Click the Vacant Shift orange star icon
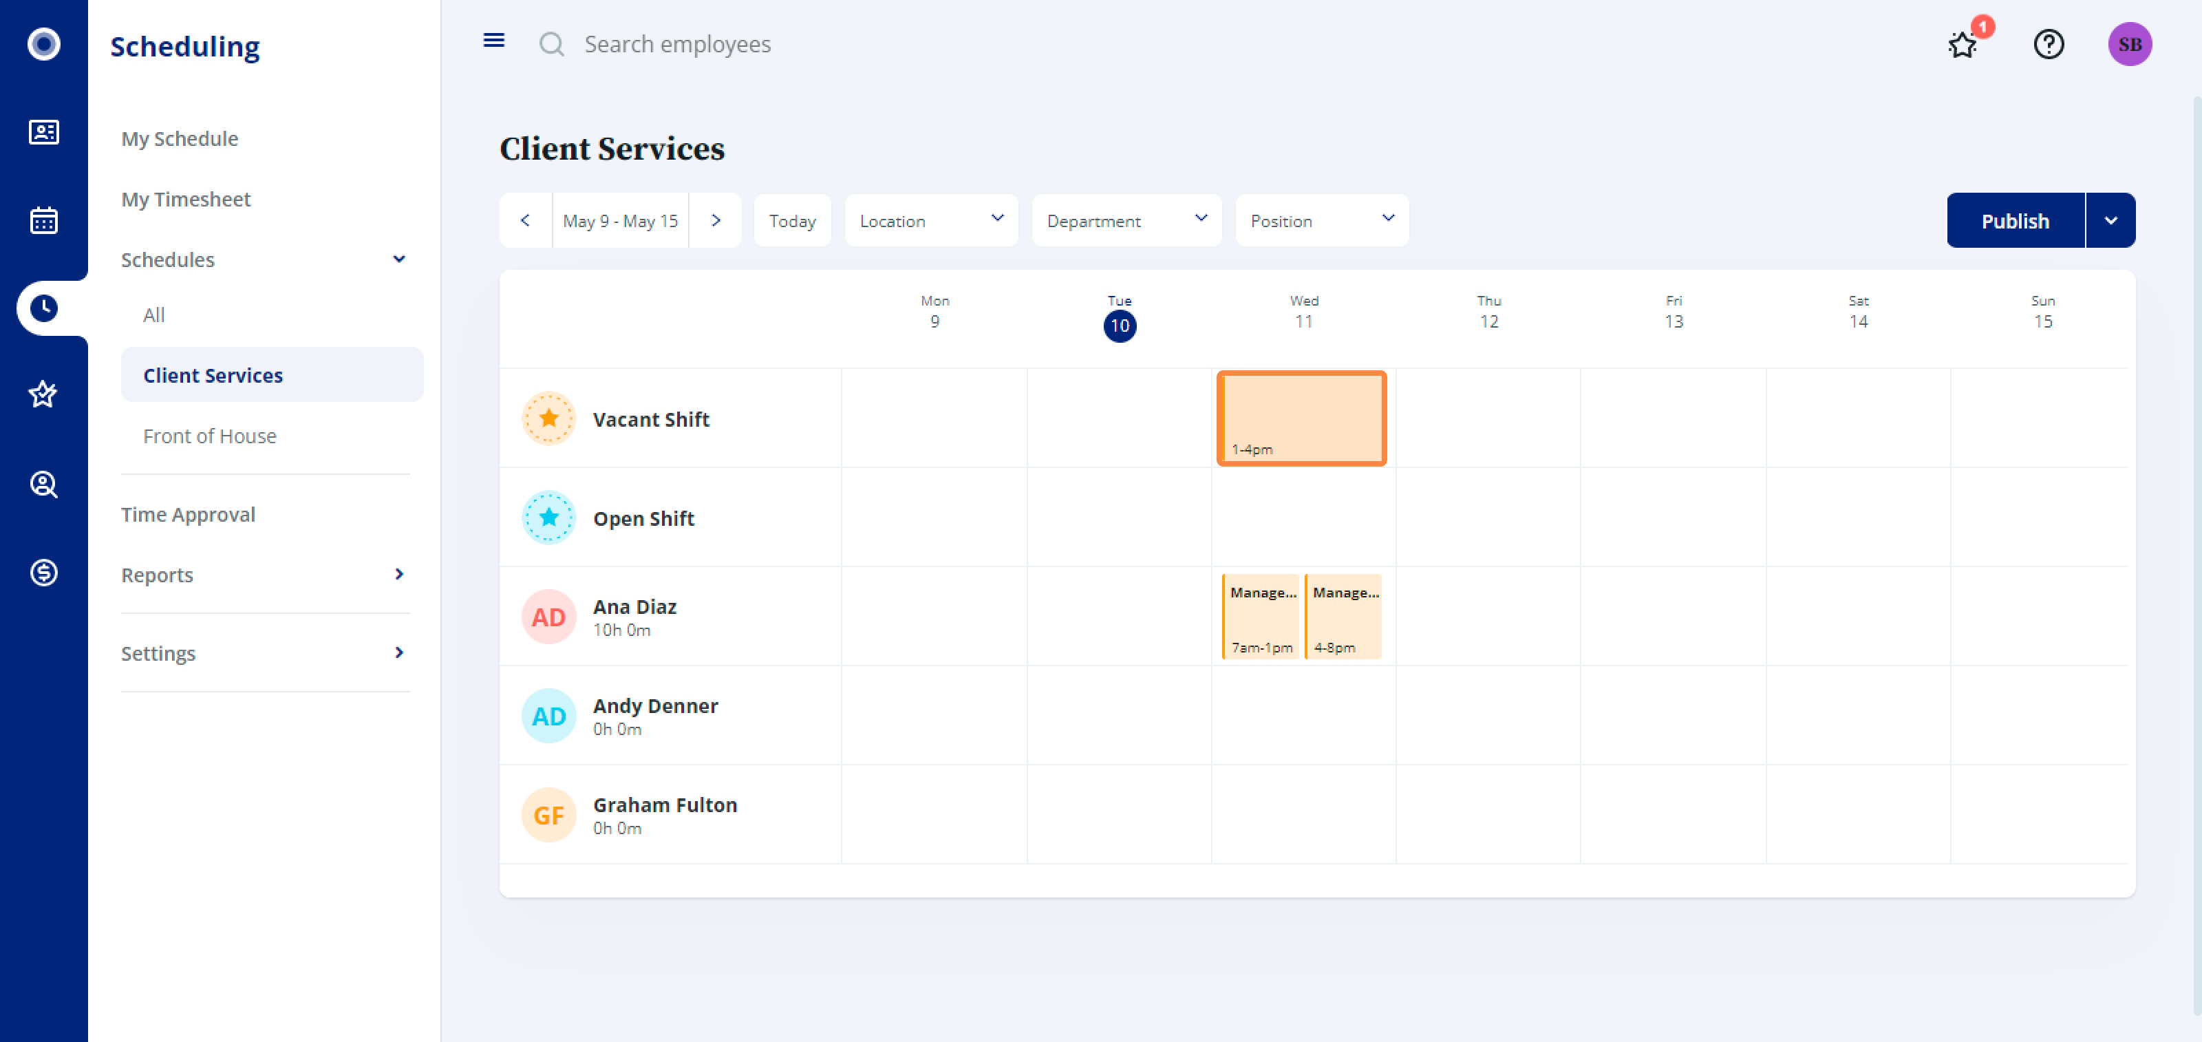 tap(549, 418)
